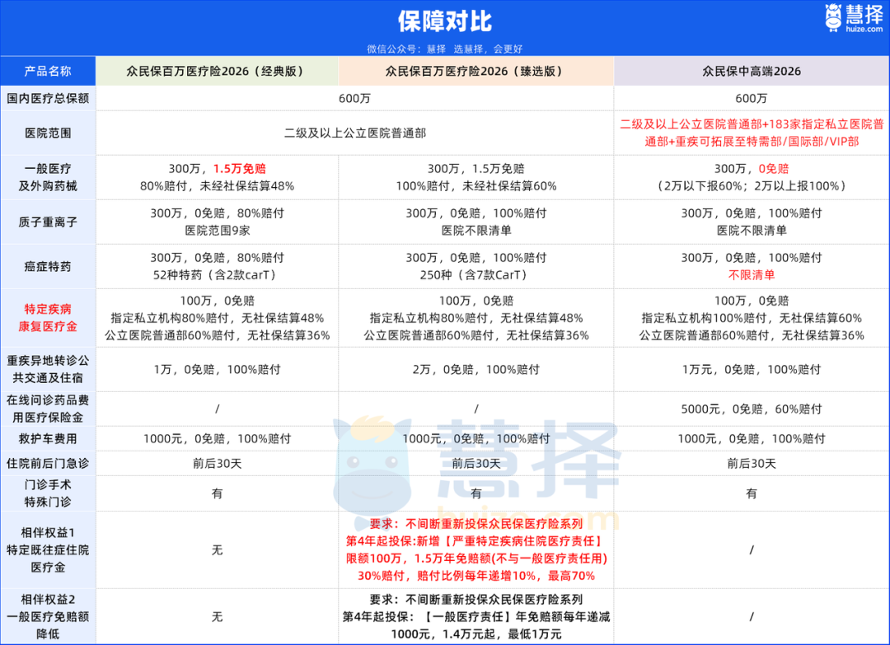Image resolution: width=890 pixels, height=645 pixels.
Task: Click the 救护车费用 row label
Action: [48, 438]
